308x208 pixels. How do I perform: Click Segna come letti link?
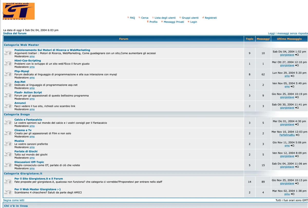click(14, 200)
